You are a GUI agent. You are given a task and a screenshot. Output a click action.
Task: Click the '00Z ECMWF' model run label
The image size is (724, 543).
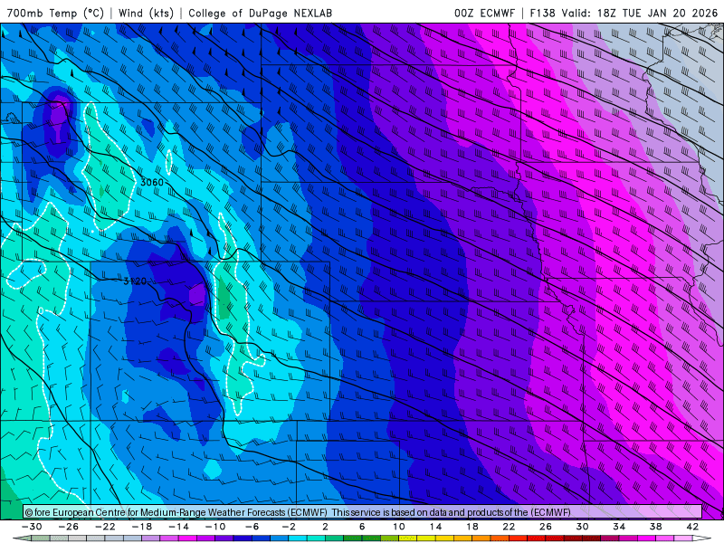click(484, 13)
